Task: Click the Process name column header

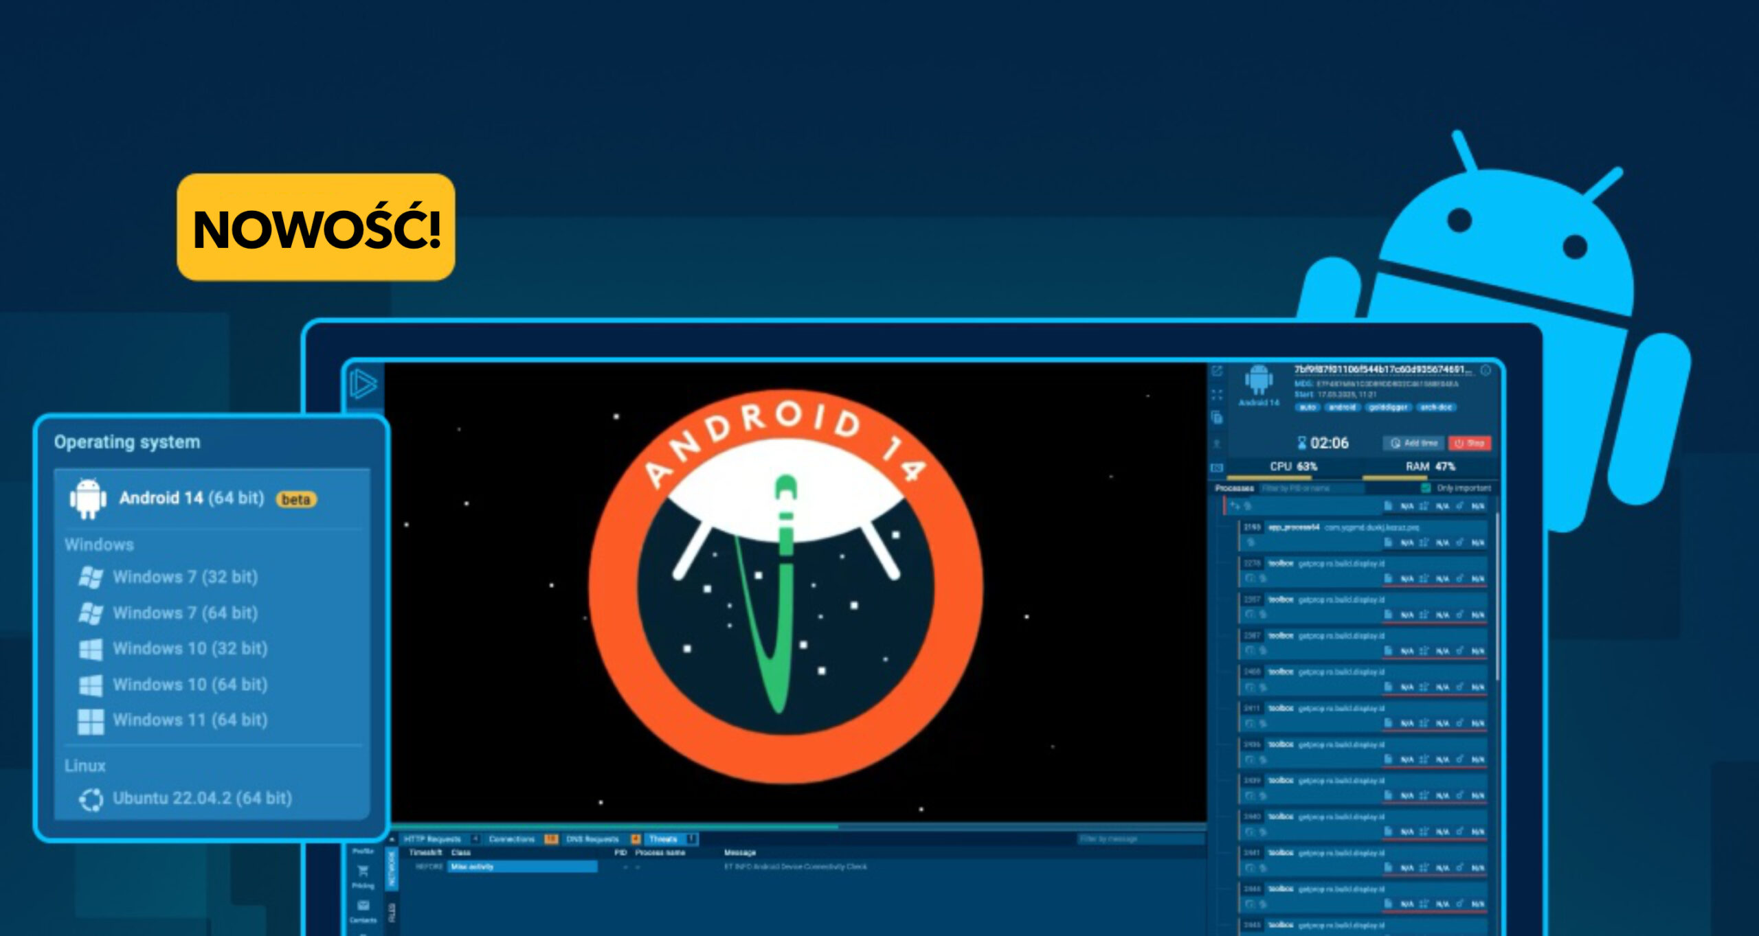Action: [660, 853]
